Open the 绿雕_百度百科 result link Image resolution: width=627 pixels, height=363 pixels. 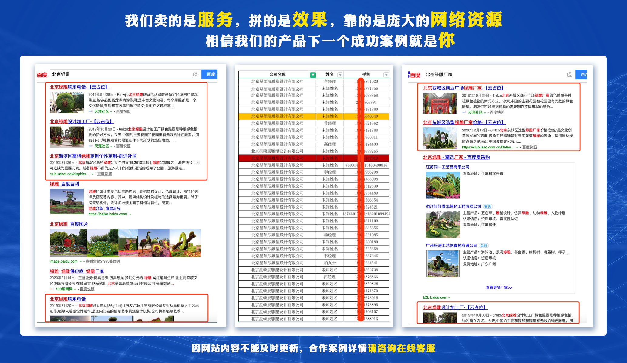64,184
